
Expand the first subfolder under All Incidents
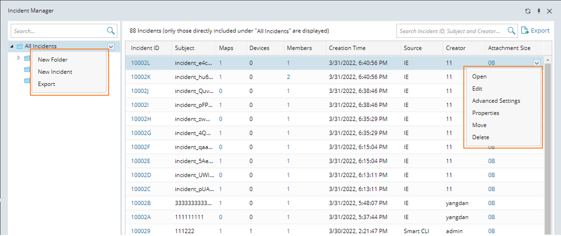point(19,58)
